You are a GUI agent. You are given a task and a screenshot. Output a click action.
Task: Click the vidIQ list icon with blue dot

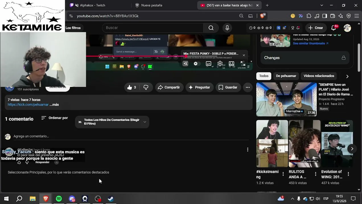tap(284, 28)
